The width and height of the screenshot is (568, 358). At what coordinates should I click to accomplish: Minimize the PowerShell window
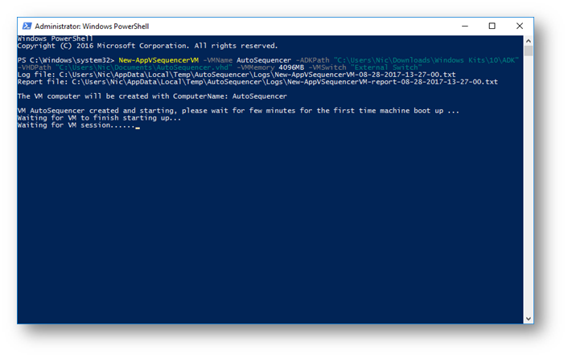point(465,26)
